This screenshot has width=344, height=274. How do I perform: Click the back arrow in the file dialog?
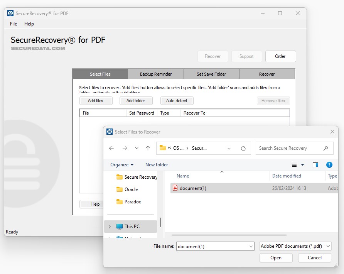coord(111,148)
